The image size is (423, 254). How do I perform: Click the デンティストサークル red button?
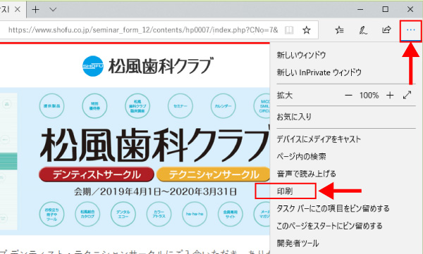click(97, 174)
